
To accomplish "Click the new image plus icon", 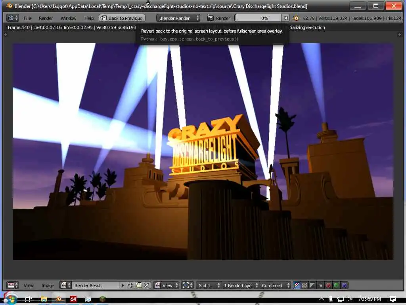I will point(131,285).
